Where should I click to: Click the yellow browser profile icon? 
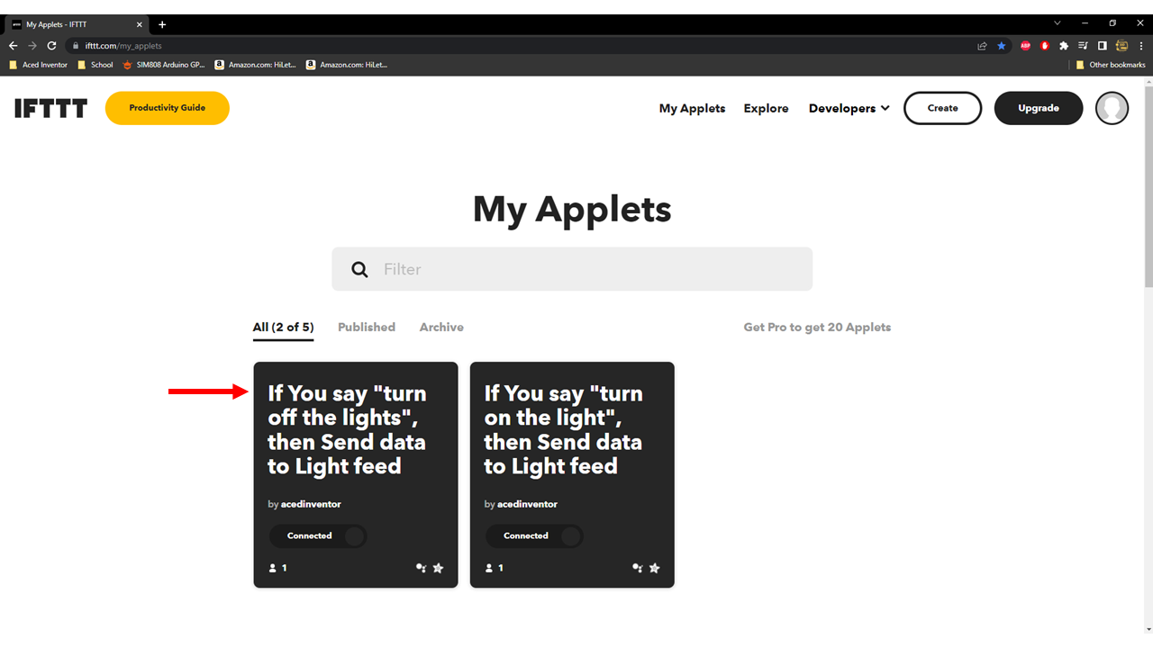tap(1121, 46)
